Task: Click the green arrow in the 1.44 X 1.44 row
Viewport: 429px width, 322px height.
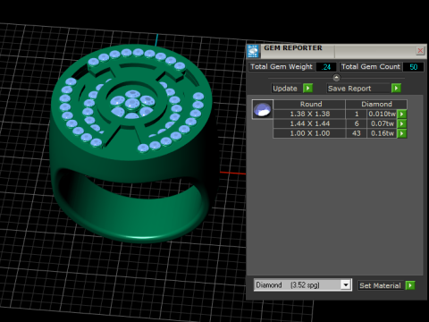Action: 402,123
